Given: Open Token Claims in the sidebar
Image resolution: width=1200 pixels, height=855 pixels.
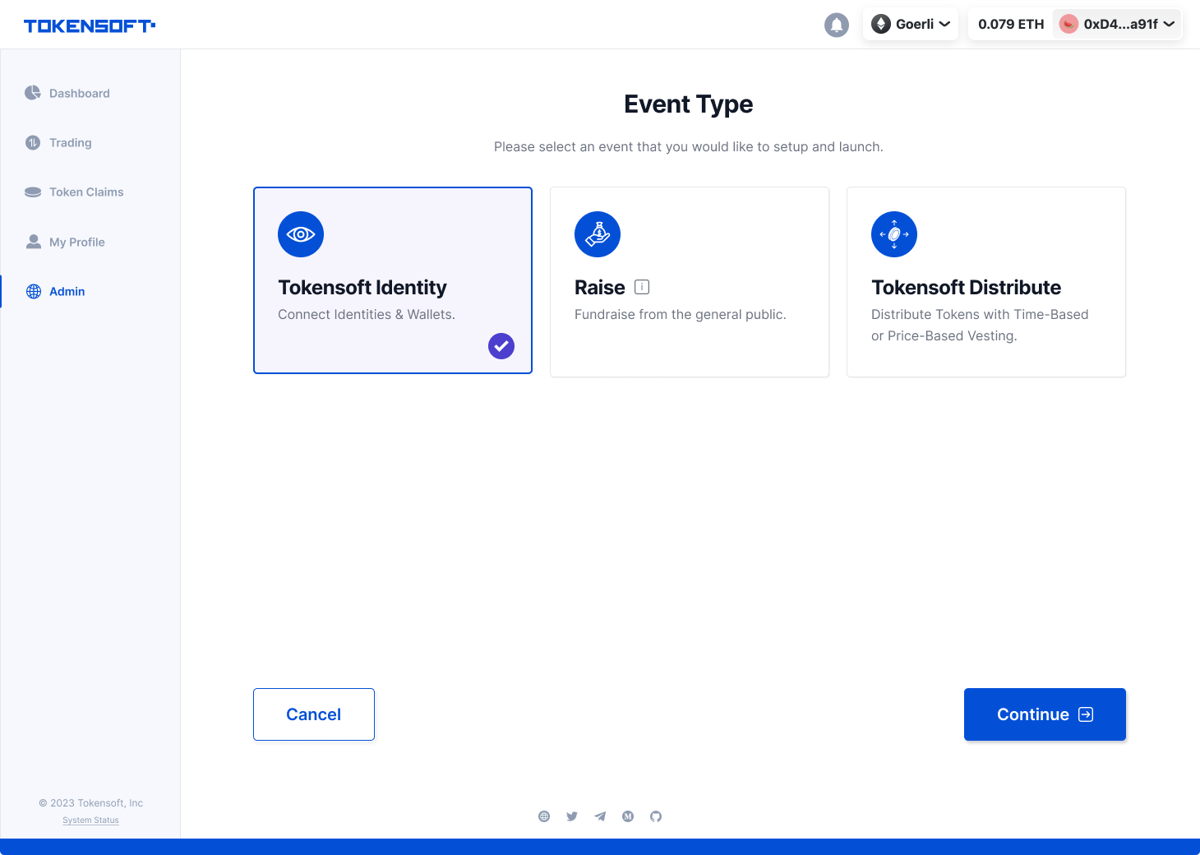Looking at the screenshot, I should click(x=85, y=192).
